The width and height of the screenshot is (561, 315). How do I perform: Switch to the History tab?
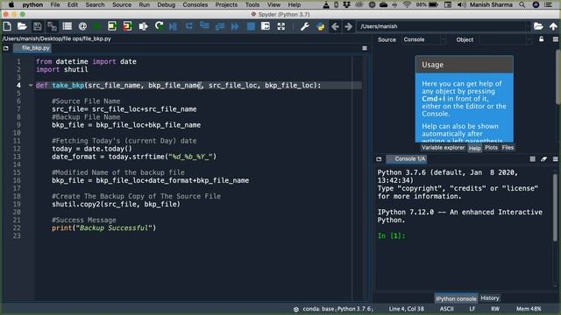point(490,297)
